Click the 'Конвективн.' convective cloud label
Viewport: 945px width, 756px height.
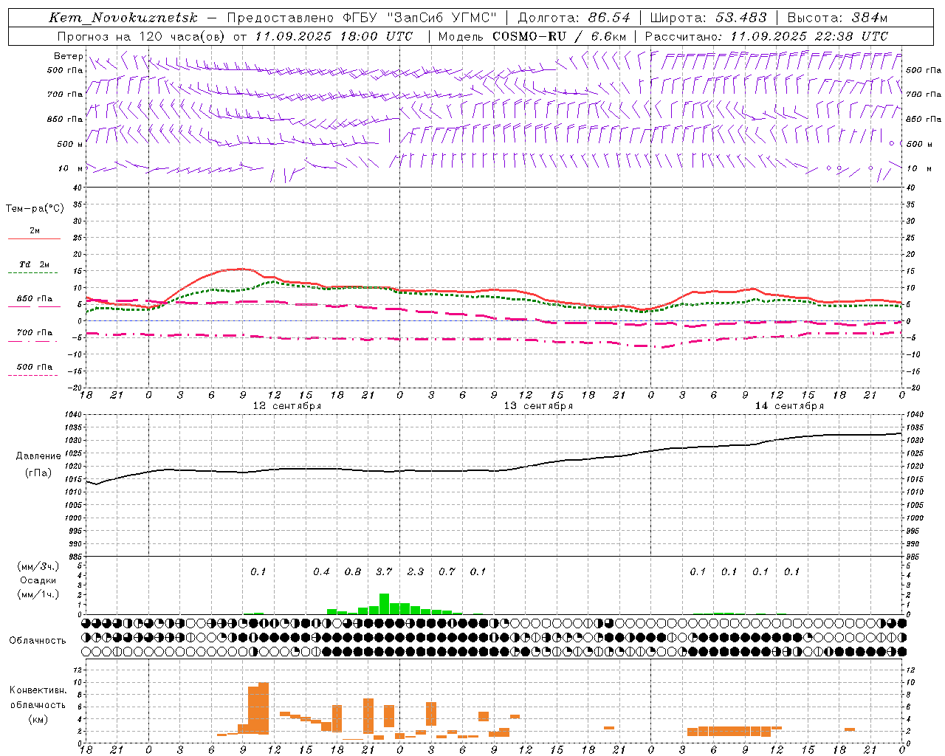(x=38, y=690)
